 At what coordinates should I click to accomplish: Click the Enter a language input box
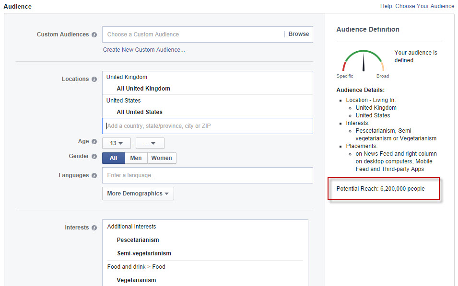207,175
